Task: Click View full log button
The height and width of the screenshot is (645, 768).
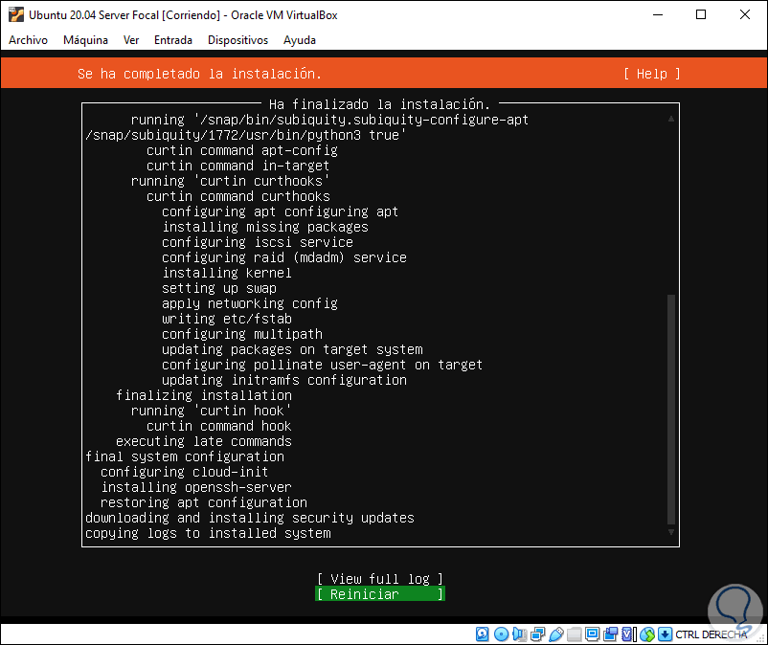Action: (380, 579)
